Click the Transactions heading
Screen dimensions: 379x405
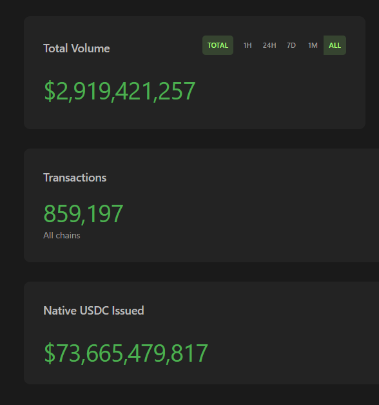75,178
